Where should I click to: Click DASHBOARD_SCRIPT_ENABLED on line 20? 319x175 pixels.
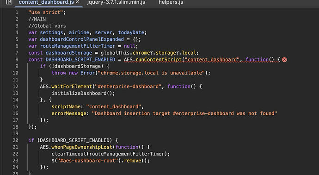[74, 140]
